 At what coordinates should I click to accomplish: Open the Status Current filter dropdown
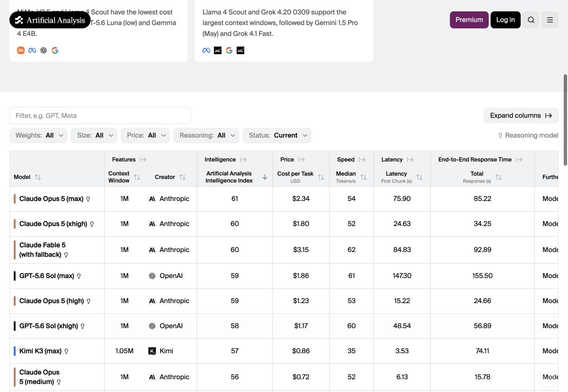[277, 135]
